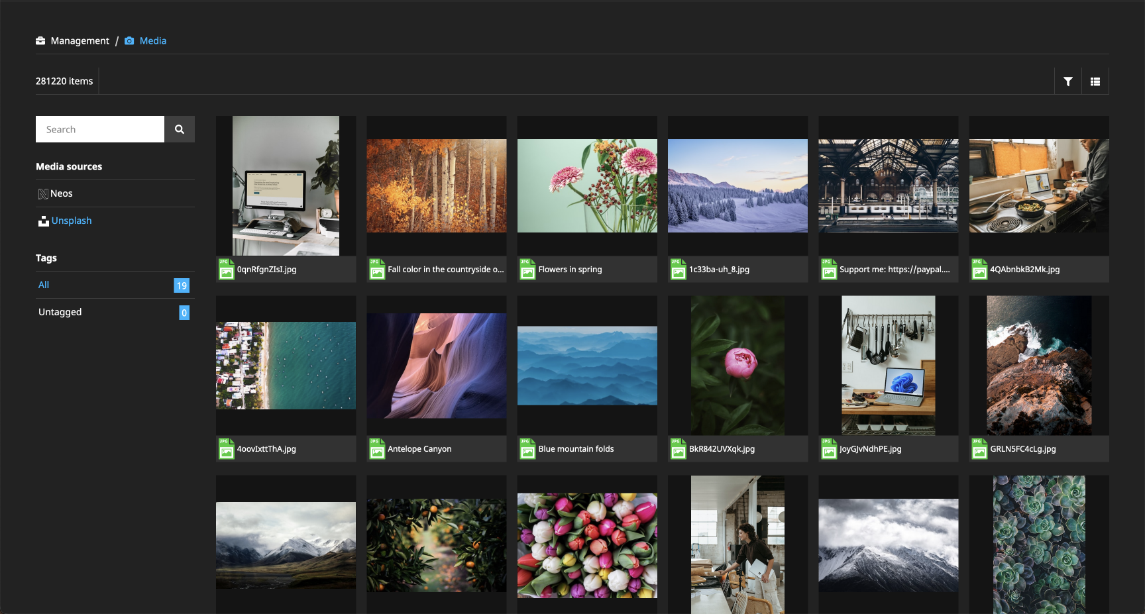Switch to list view icon
This screenshot has height=614, width=1145.
pos(1095,81)
